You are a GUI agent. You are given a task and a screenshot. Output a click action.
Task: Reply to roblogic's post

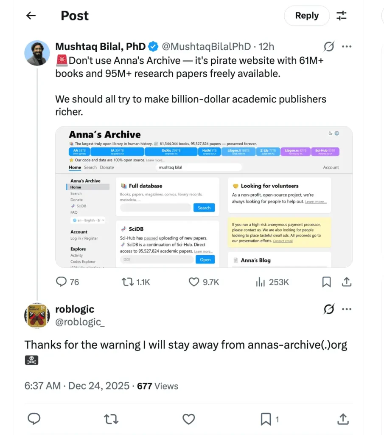click(x=34, y=419)
